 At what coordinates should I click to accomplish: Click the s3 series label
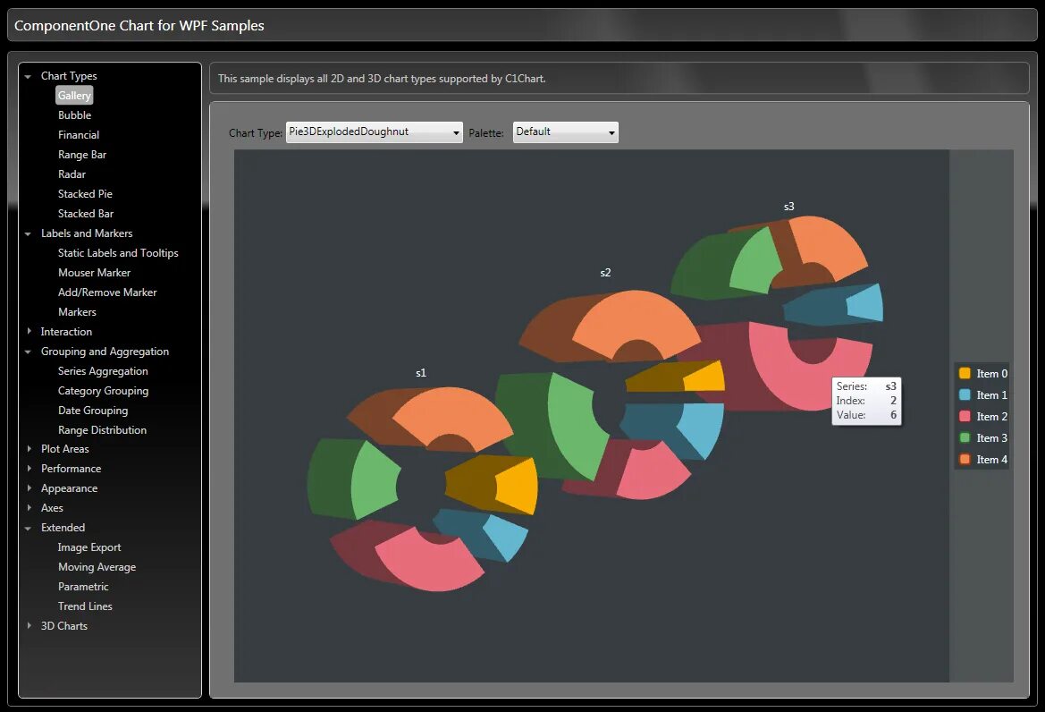(789, 207)
